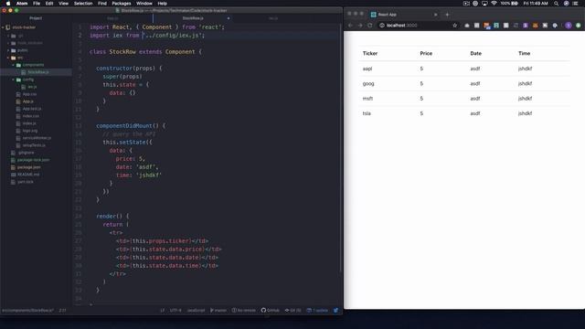Change the JavaScript grammar selector
The image size is (585, 329).
click(196, 311)
